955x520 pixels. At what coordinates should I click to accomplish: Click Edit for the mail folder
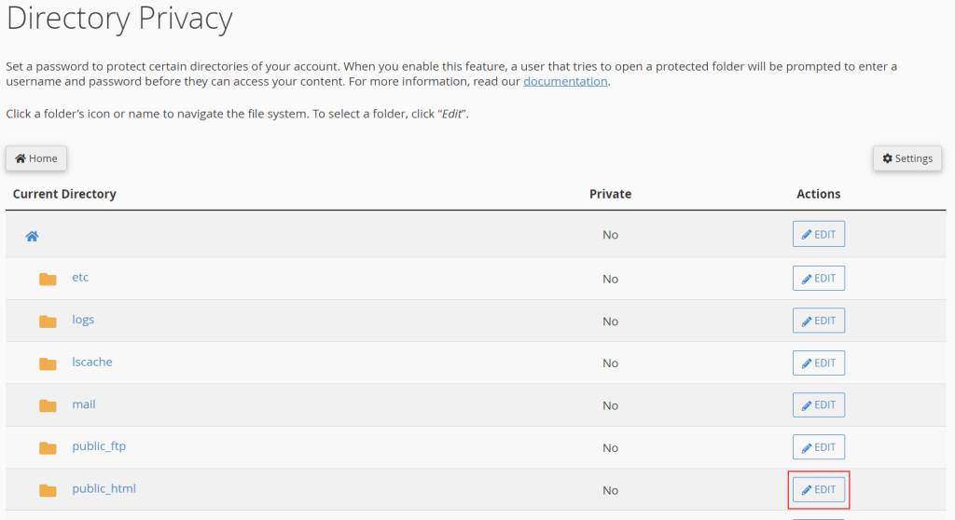pyautogui.click(x=818, y=404)
